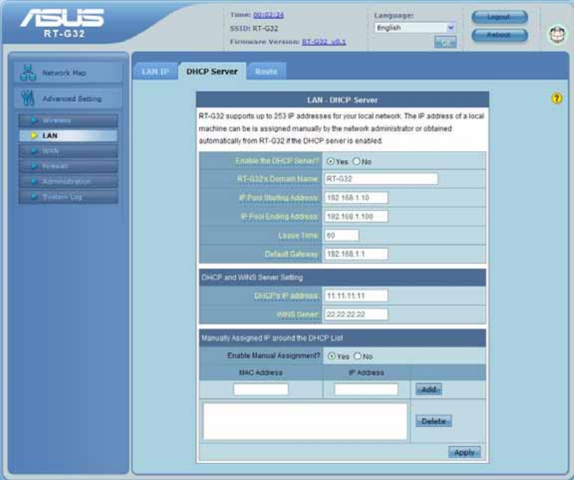
Task: Switch to the LAN IP tab
Action: [x=155, y=71]
